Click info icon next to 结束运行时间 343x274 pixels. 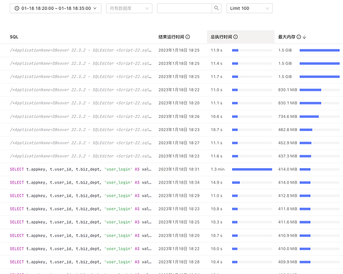(188, 37)
